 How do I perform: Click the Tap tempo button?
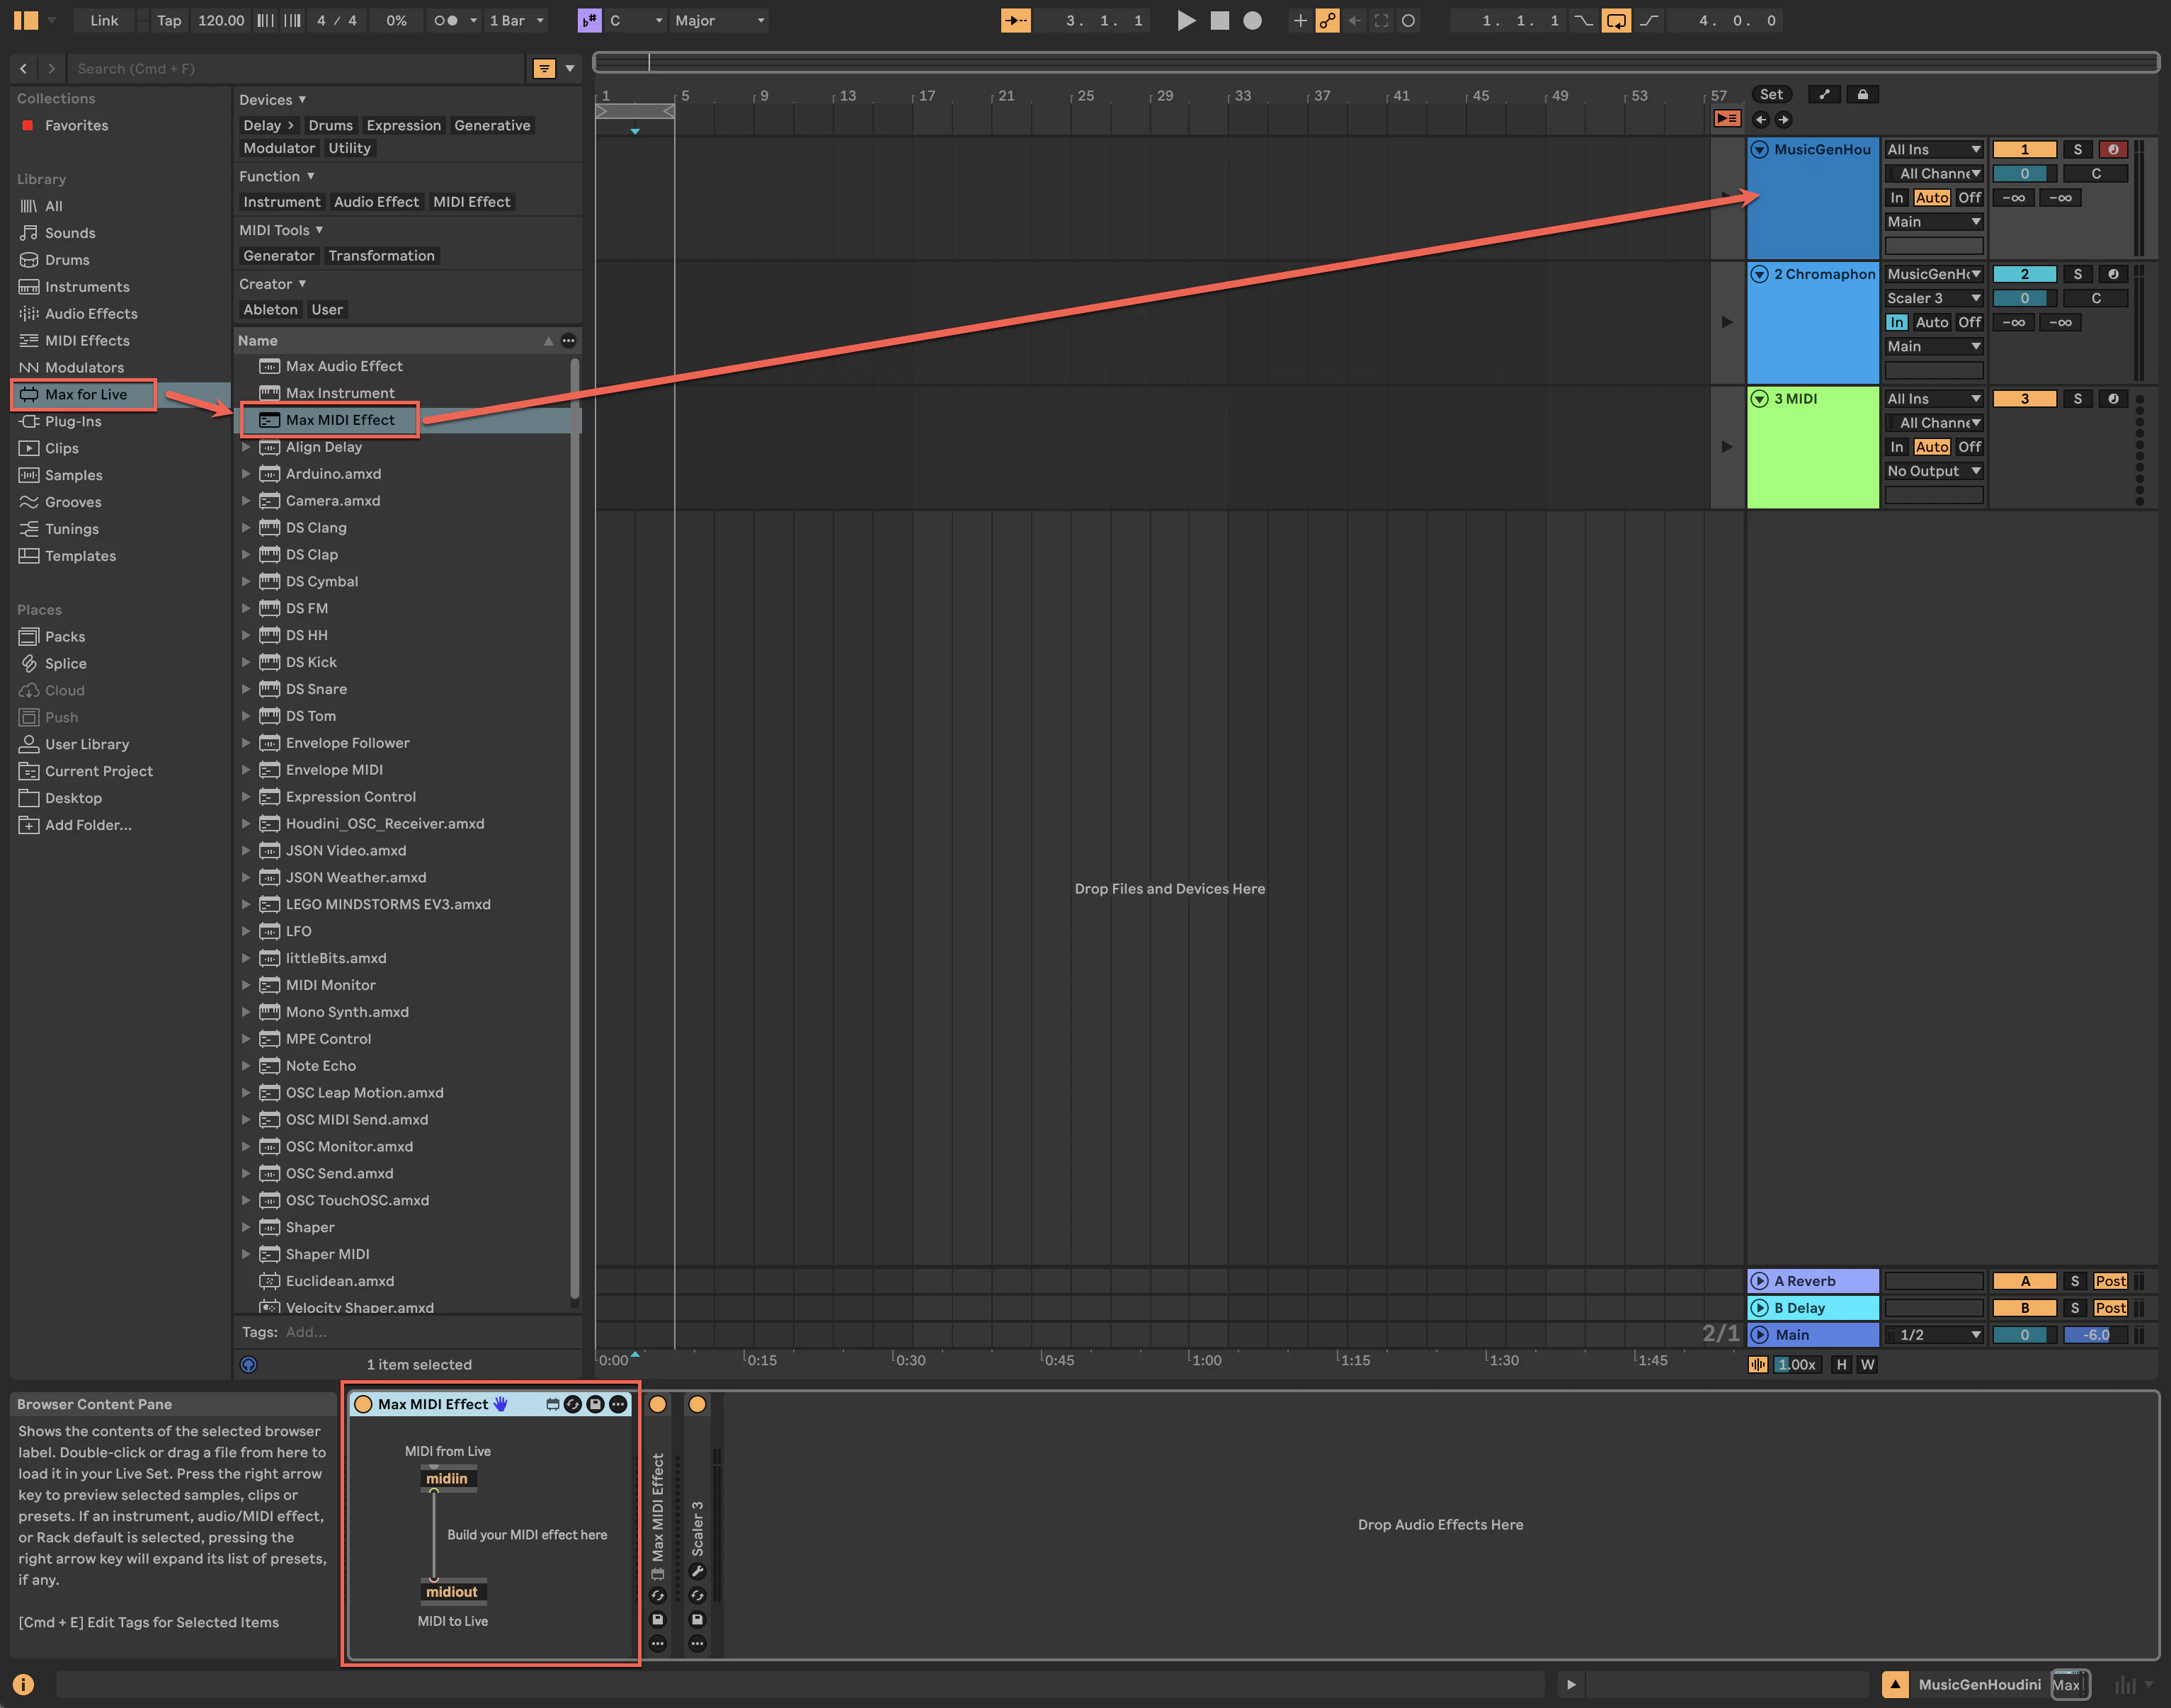coord(169,20)
